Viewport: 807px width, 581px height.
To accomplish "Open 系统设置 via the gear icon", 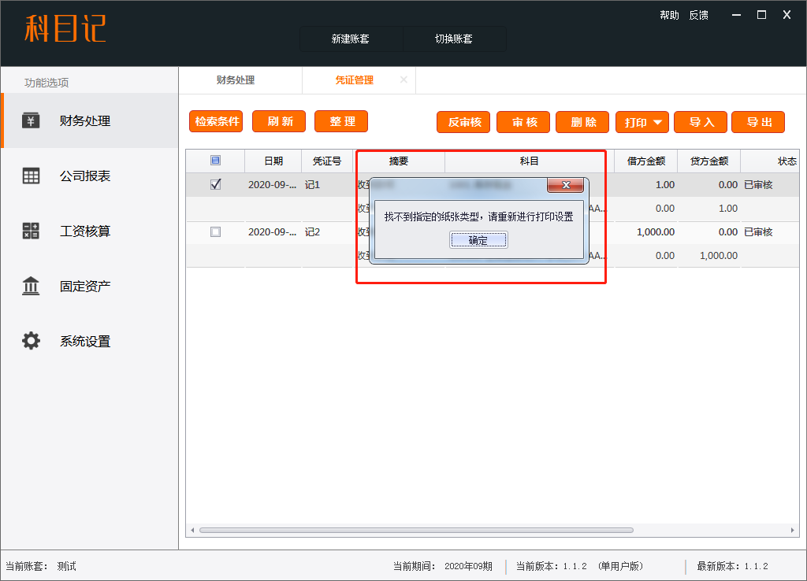I will 31,341.
